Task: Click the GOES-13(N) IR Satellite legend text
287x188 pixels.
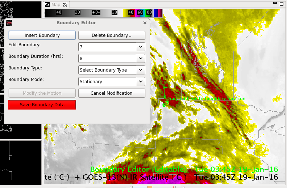Action: tap(134, 177)
